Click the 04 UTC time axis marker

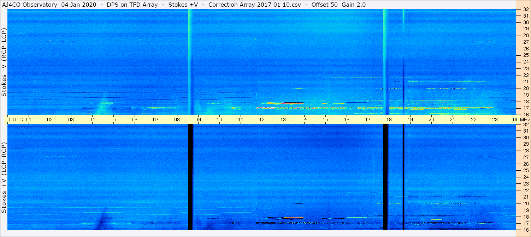[92, 120]
